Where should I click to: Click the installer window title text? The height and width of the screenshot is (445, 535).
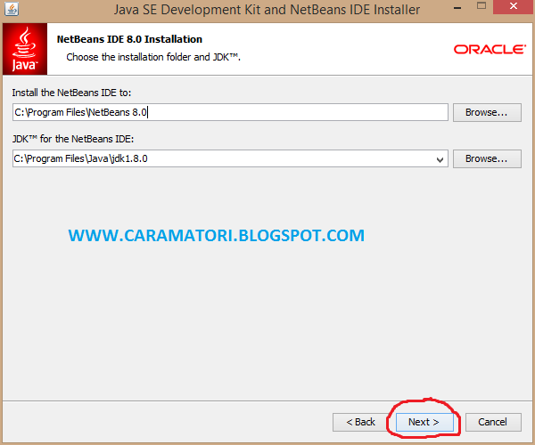(x=267, y=10)
